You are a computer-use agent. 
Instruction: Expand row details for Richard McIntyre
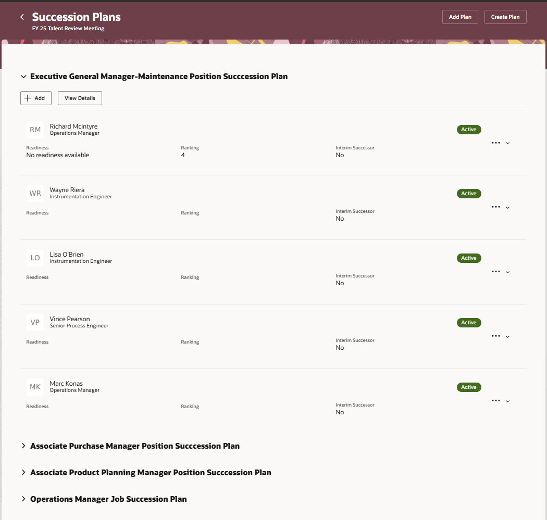pyautogui.click(x=507, y=143)
